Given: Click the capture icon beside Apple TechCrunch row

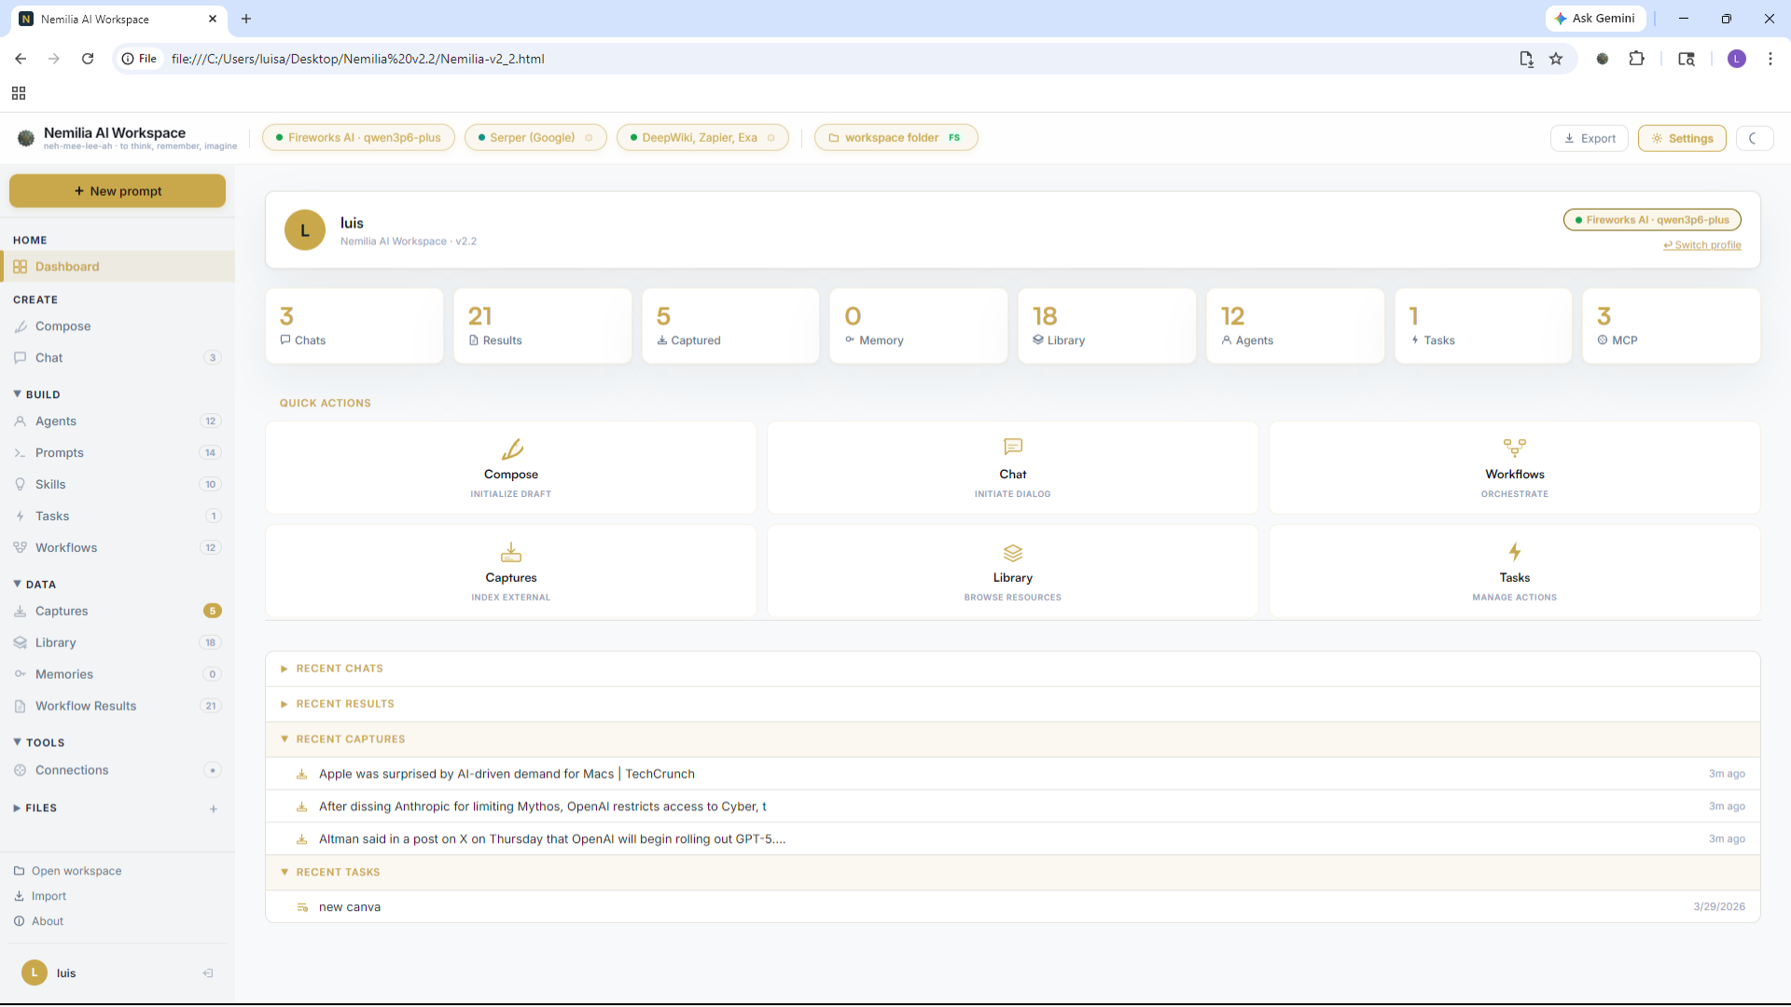Looking at the screenshot, I should [x=301, y=774].
